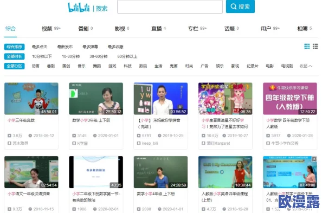Open the 10:30:44 English lesson thumbnail
This screenshot has height=213, width=322.
226,172
